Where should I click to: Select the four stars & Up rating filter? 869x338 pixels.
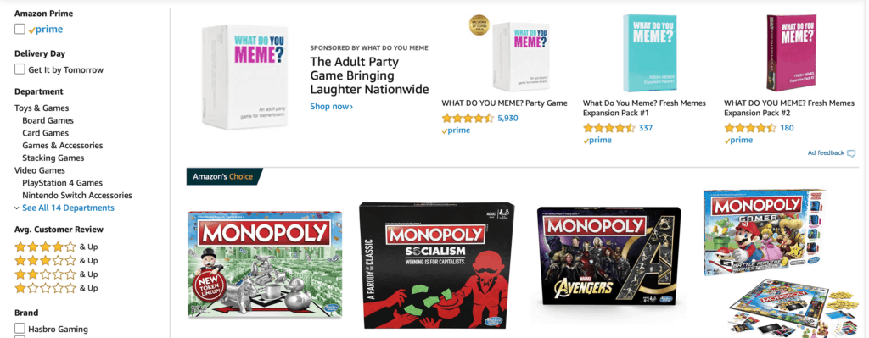[x=56, y=247]
